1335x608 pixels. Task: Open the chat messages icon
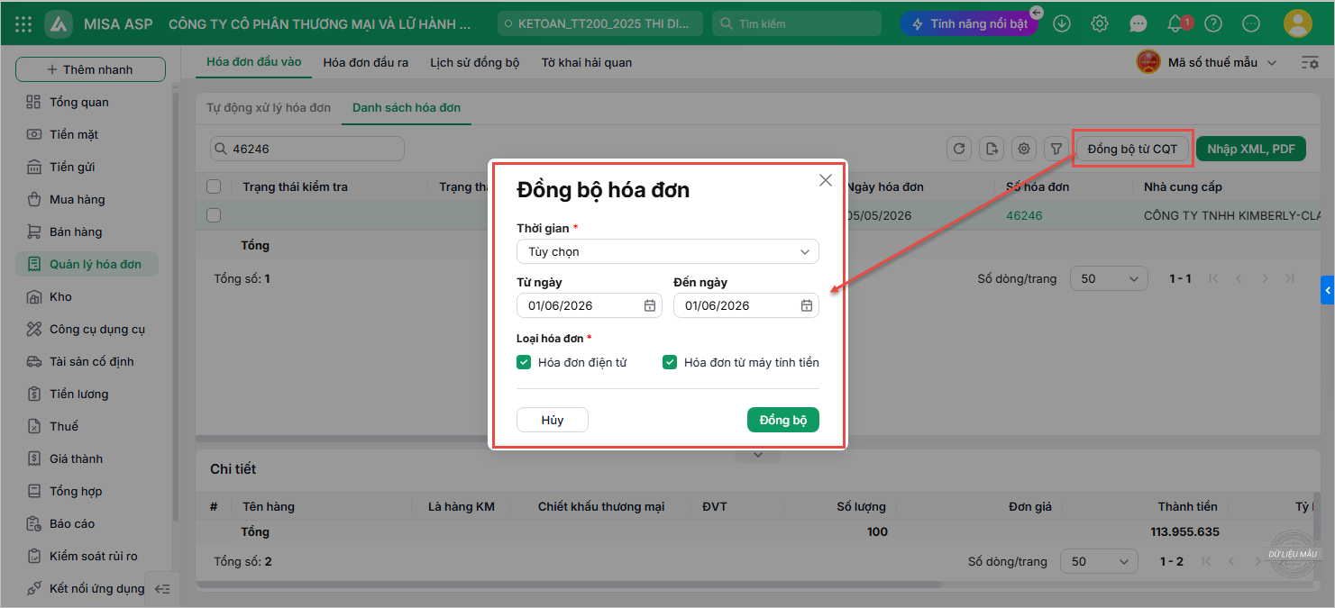coord(1138,24)
